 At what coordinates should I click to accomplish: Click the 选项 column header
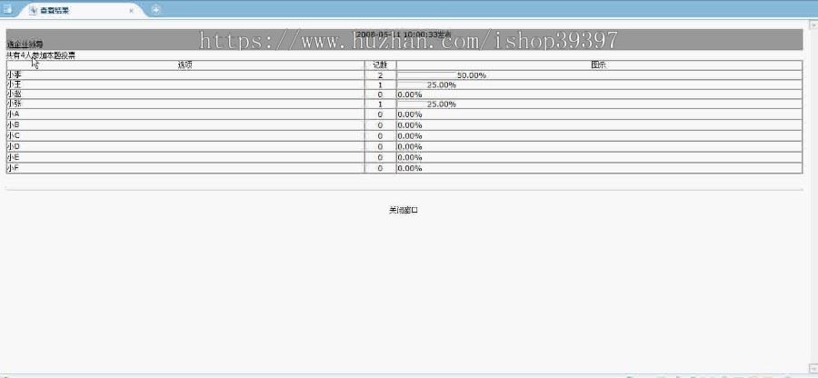click(x=185, y=65)
